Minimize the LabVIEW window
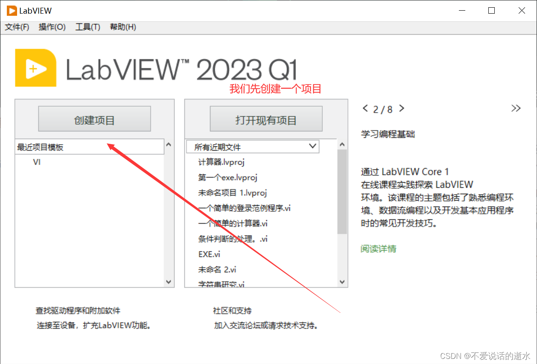The image size is (537, 364). pyautogui.click(x=461, y=11)
